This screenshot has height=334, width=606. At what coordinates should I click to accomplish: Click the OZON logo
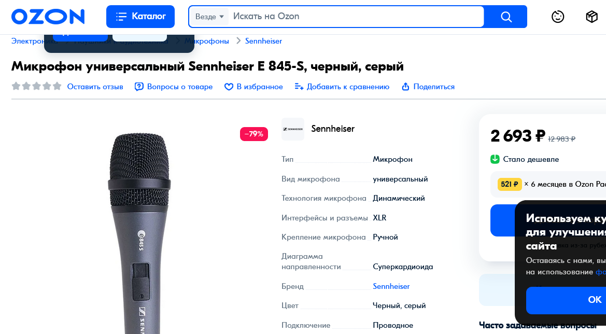point(48,17)
